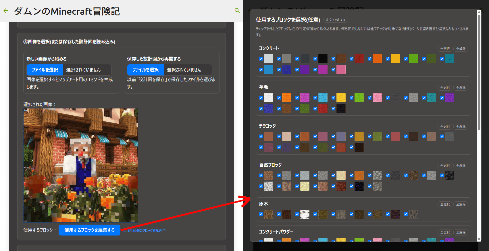Click the green back arrow icon

tap(6, 11)
